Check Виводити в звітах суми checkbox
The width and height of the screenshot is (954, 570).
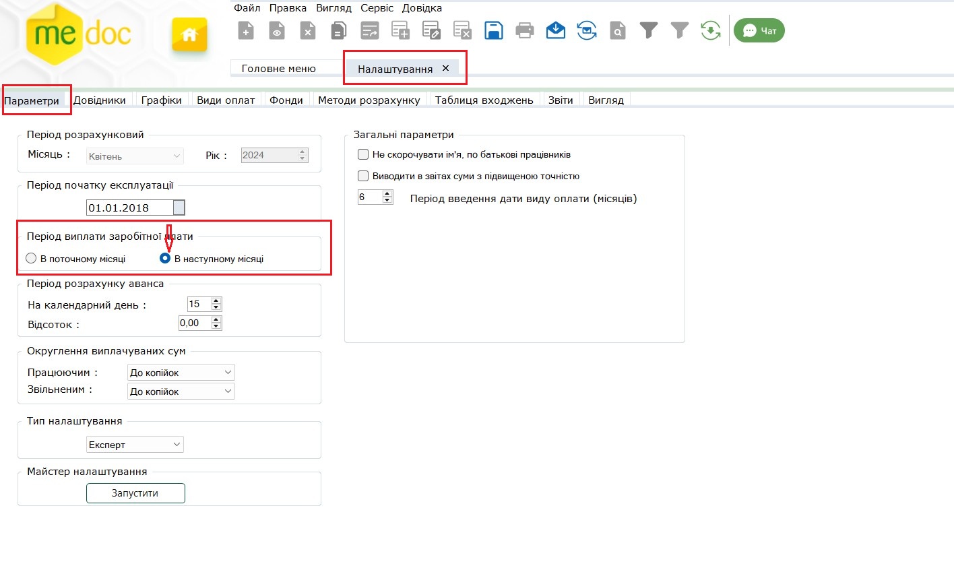tap(363, 176)
